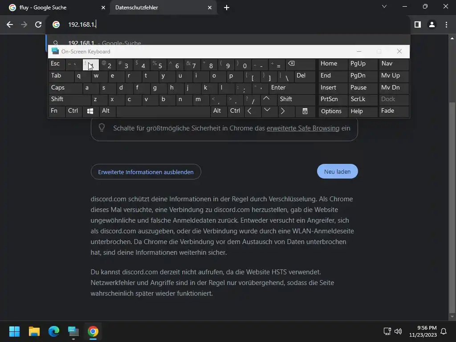Go back with Chrome's back arrow

(10, 24)
